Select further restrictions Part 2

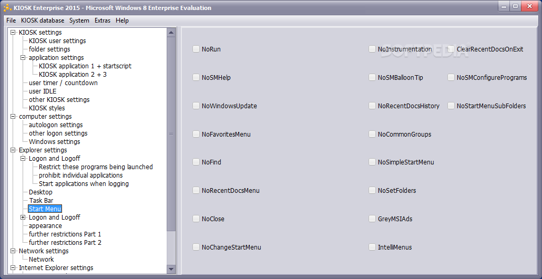click(x=65, y=242)
